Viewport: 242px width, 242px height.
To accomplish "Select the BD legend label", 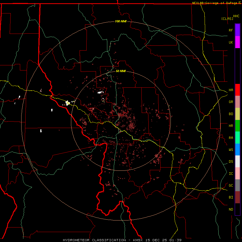I will tap(231, 114).
